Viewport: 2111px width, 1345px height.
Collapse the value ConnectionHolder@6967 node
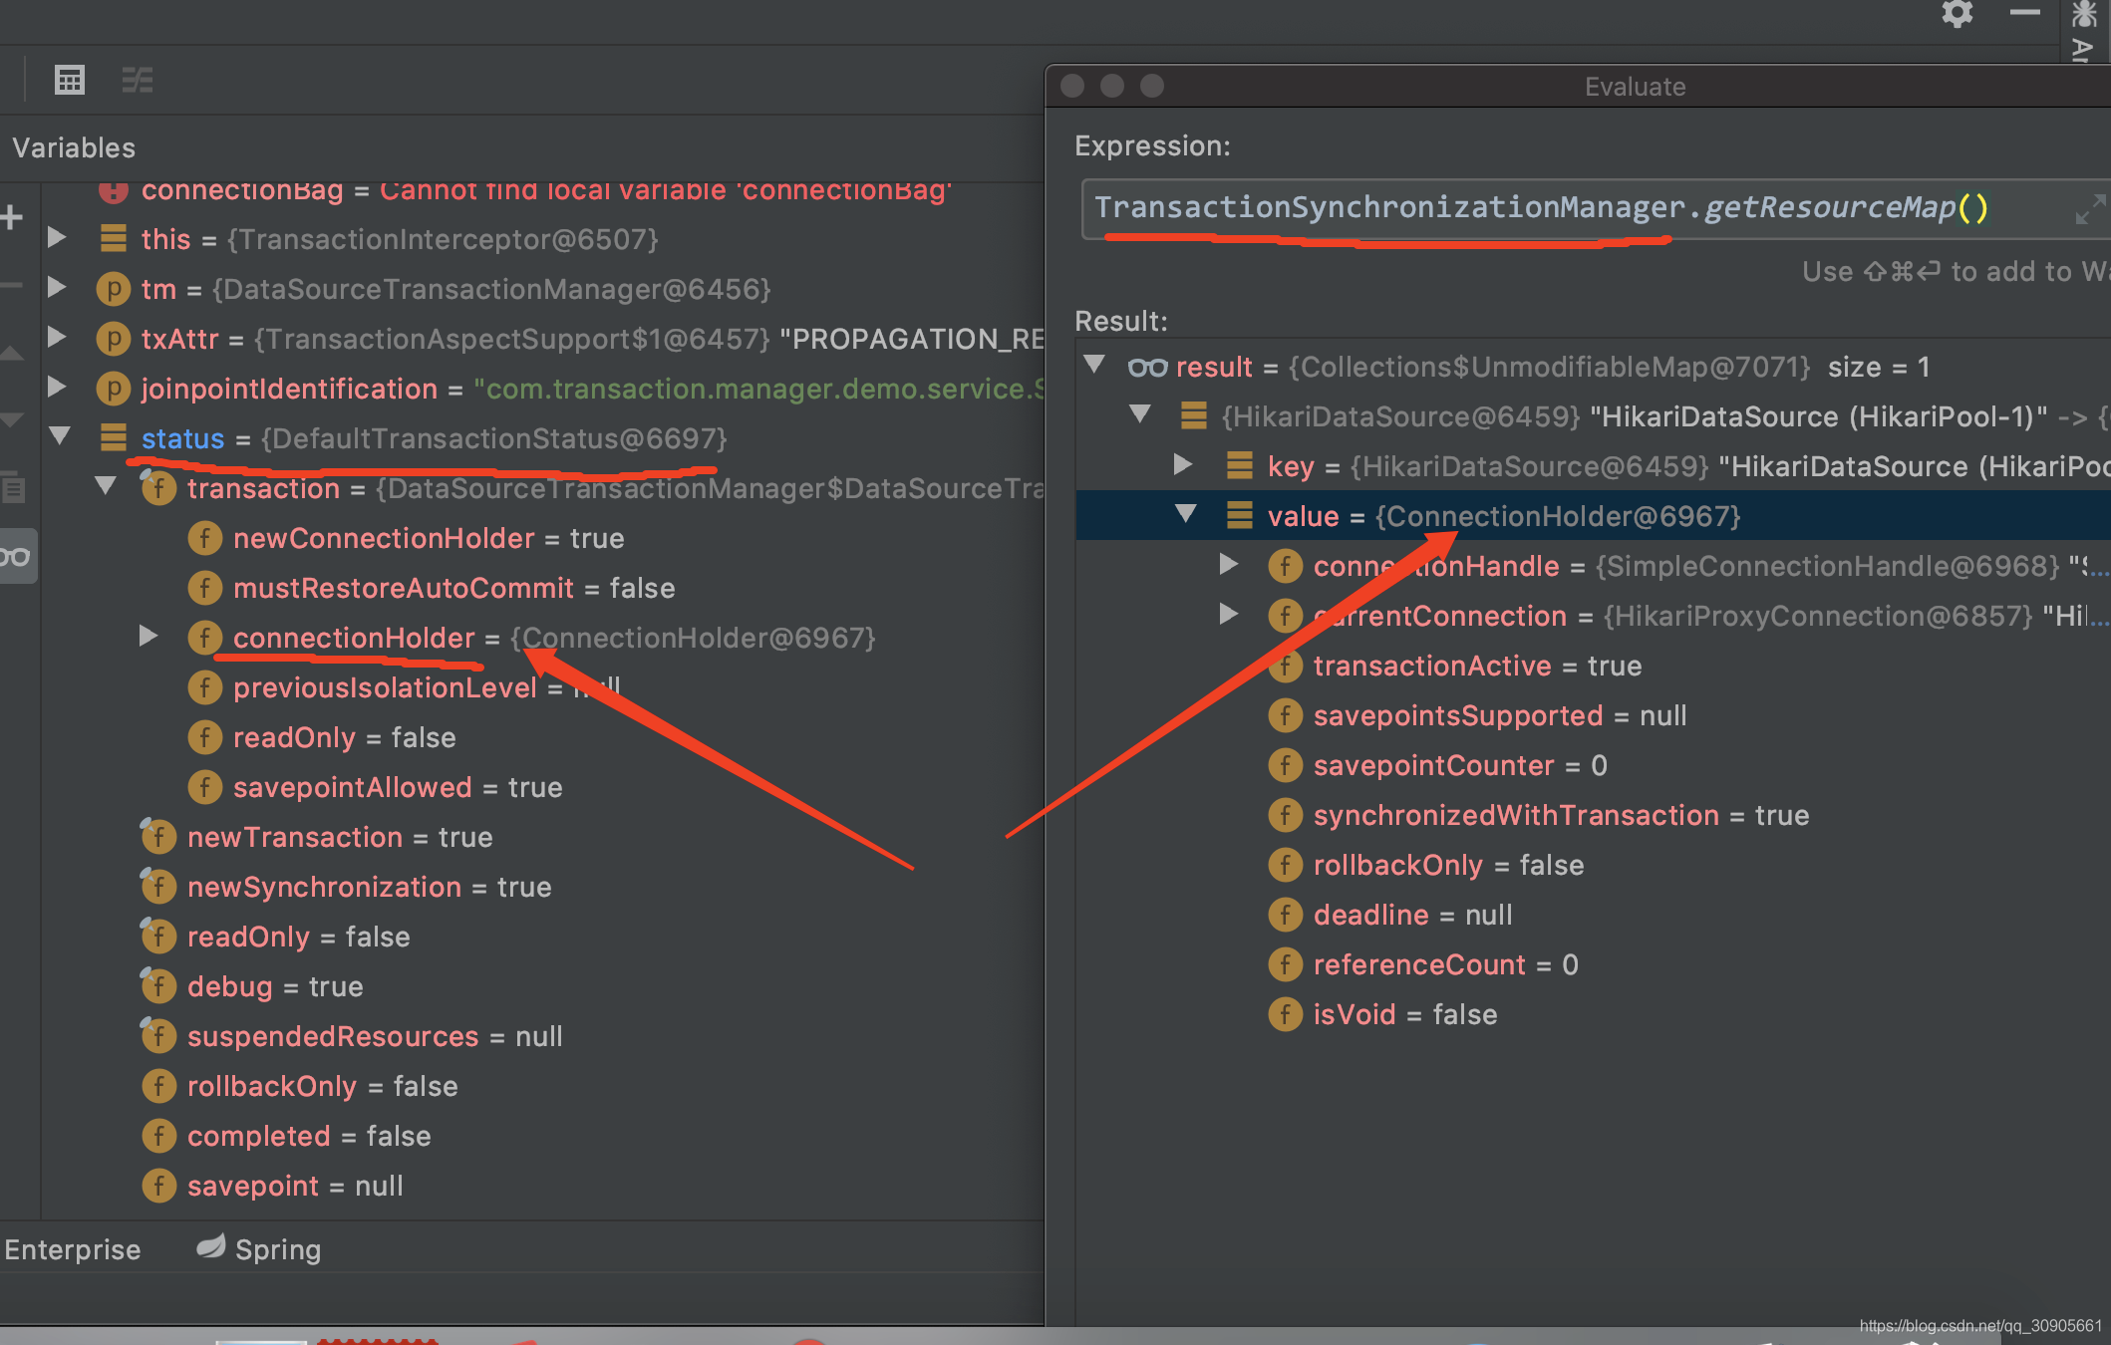click(x=1186, y=515)
